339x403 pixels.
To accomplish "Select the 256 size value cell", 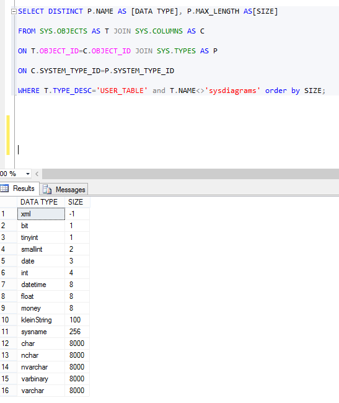I will tap(77, 332).
